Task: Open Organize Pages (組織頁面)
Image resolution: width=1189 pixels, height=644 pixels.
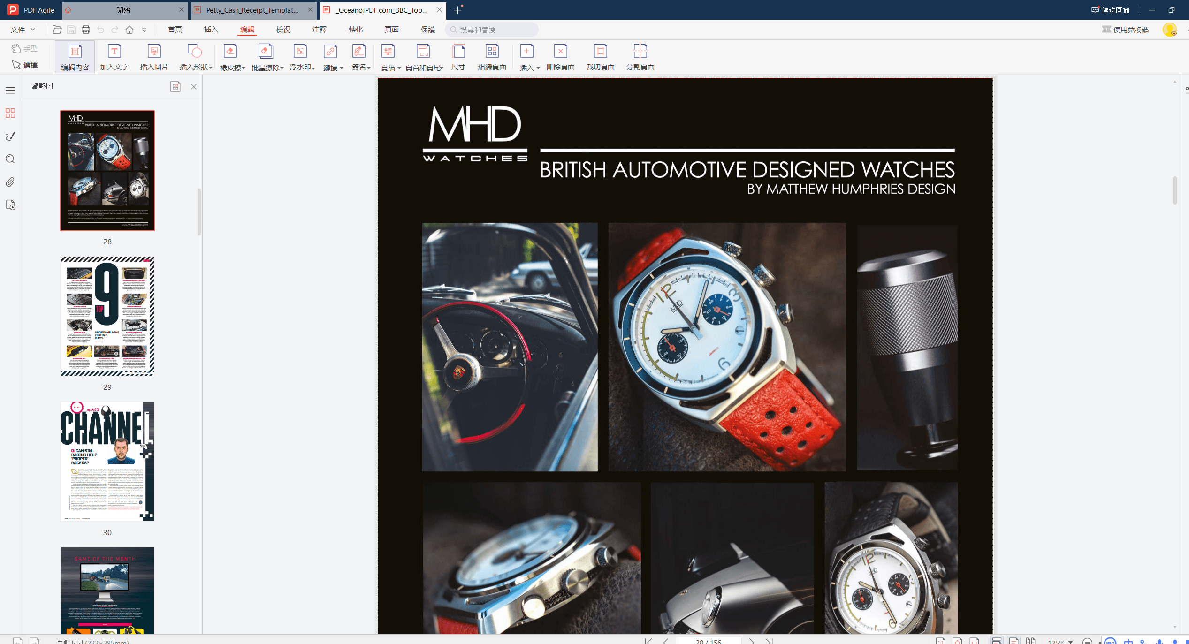Action: click(492, 57)
